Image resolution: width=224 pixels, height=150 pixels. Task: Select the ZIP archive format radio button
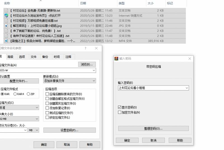click(x=28, y=94)
